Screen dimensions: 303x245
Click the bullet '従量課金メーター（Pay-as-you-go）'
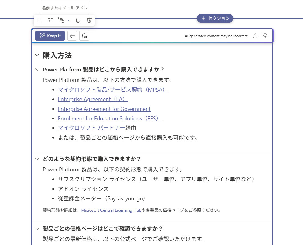(102, 199)
